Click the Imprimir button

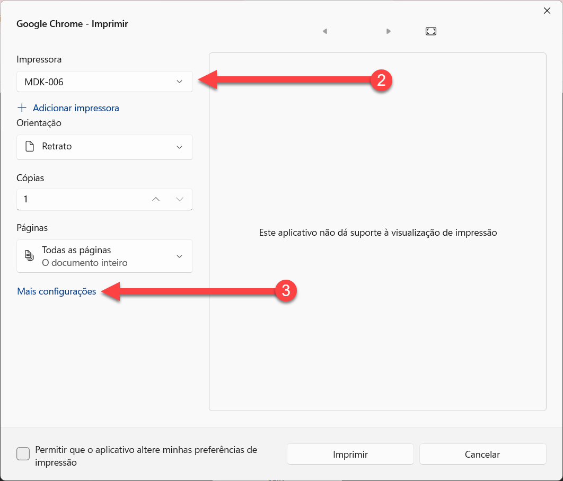point(350,454)
